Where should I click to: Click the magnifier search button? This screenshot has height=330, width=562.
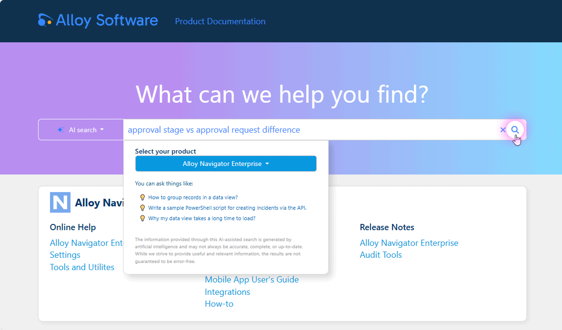coord(515,129)
